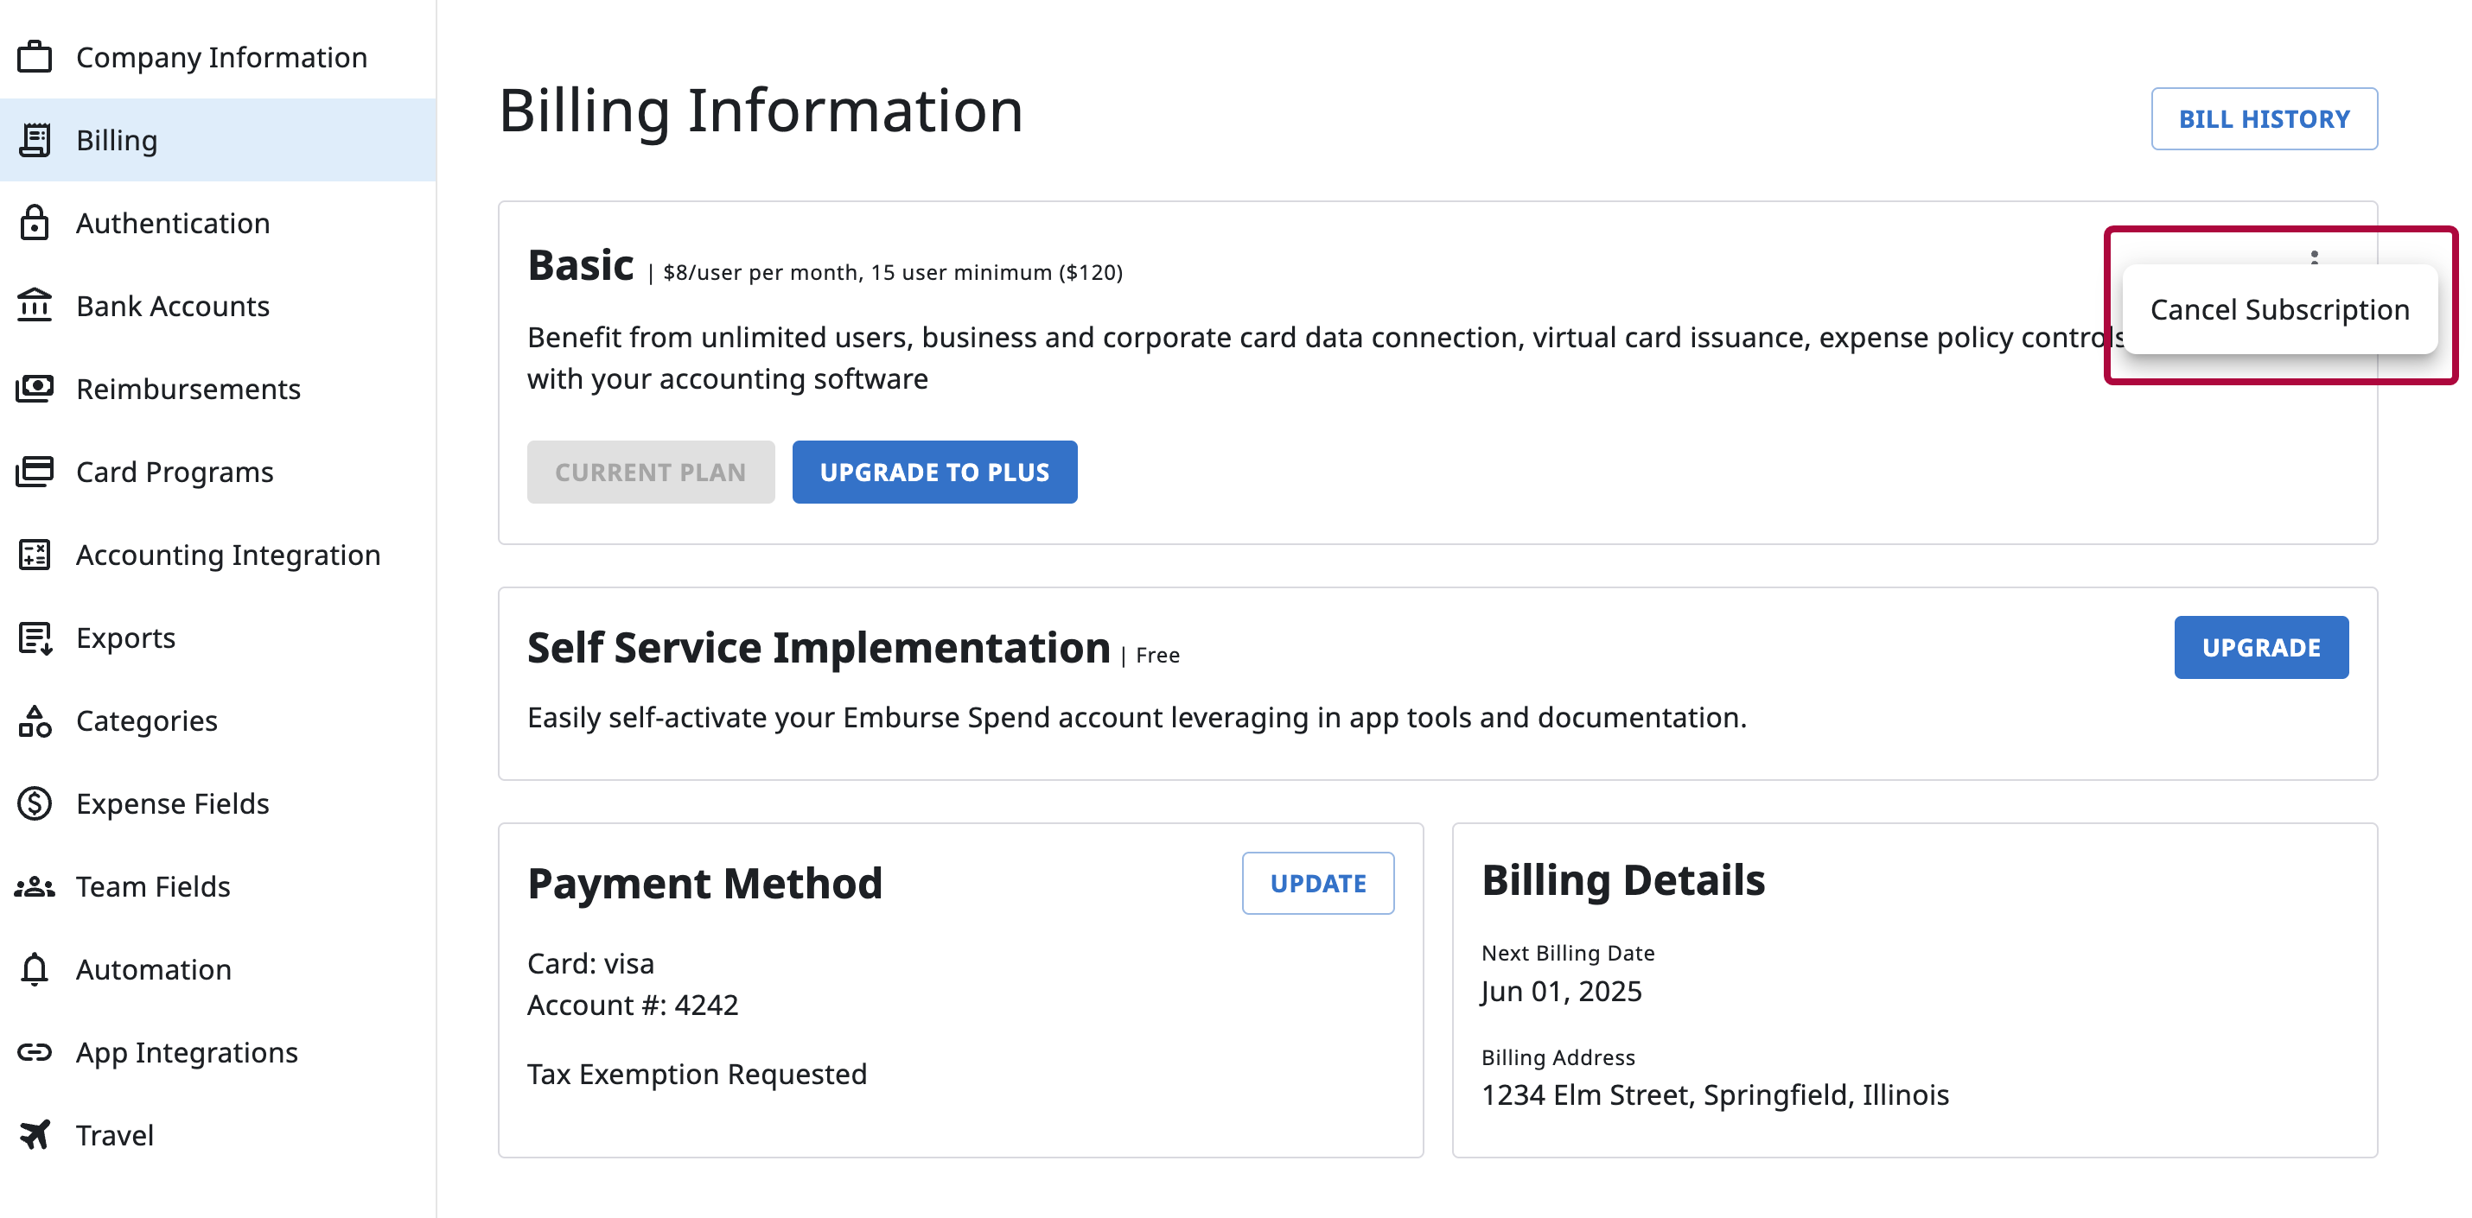Click the Exports download-list icon
The width and height of the screenshot is (2472, 1218).
[x=35, y=637]
